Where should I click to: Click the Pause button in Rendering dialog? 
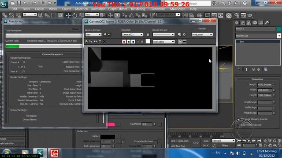(75, 29)
